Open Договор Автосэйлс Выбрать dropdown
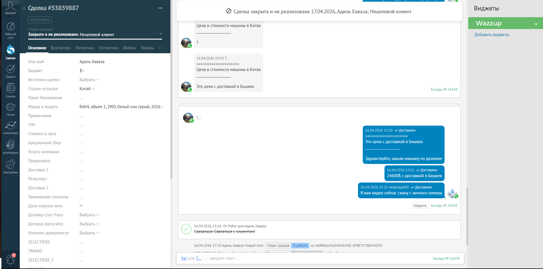 [x=89, y=224]
